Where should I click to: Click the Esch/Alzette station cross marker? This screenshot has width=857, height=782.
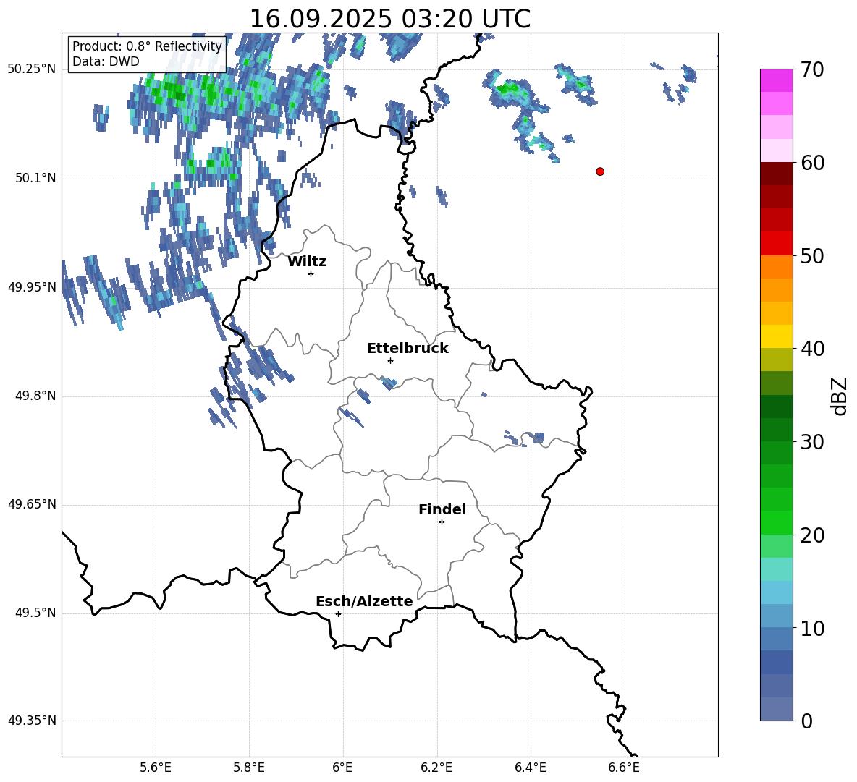pyautogui.click(x=338, y=613)
